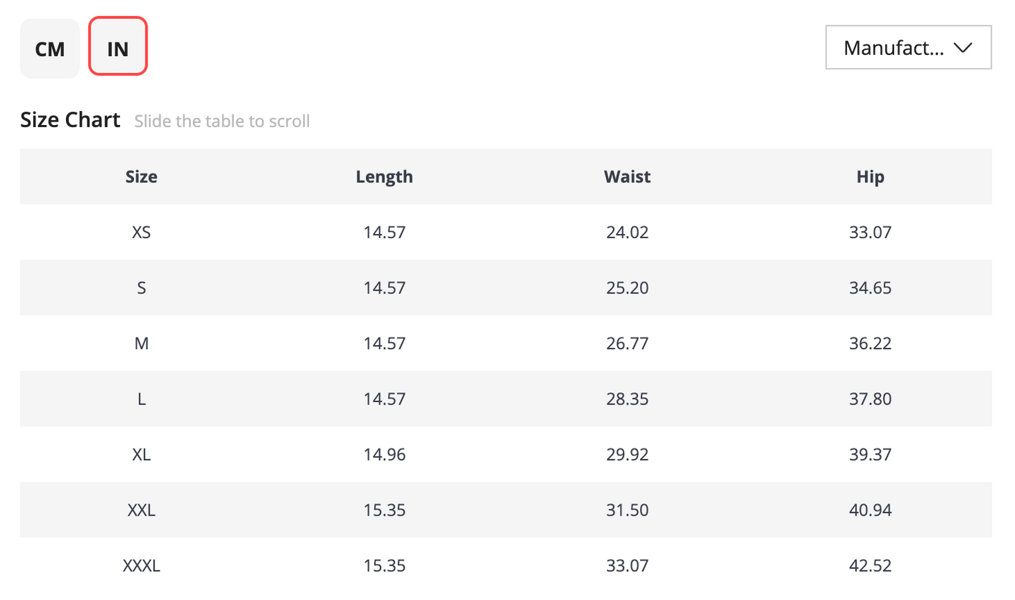The height and width of the screenshot is (600, 1015).
Task: Click the XXL waist value 31.50
Action: [x=627, y=510]
